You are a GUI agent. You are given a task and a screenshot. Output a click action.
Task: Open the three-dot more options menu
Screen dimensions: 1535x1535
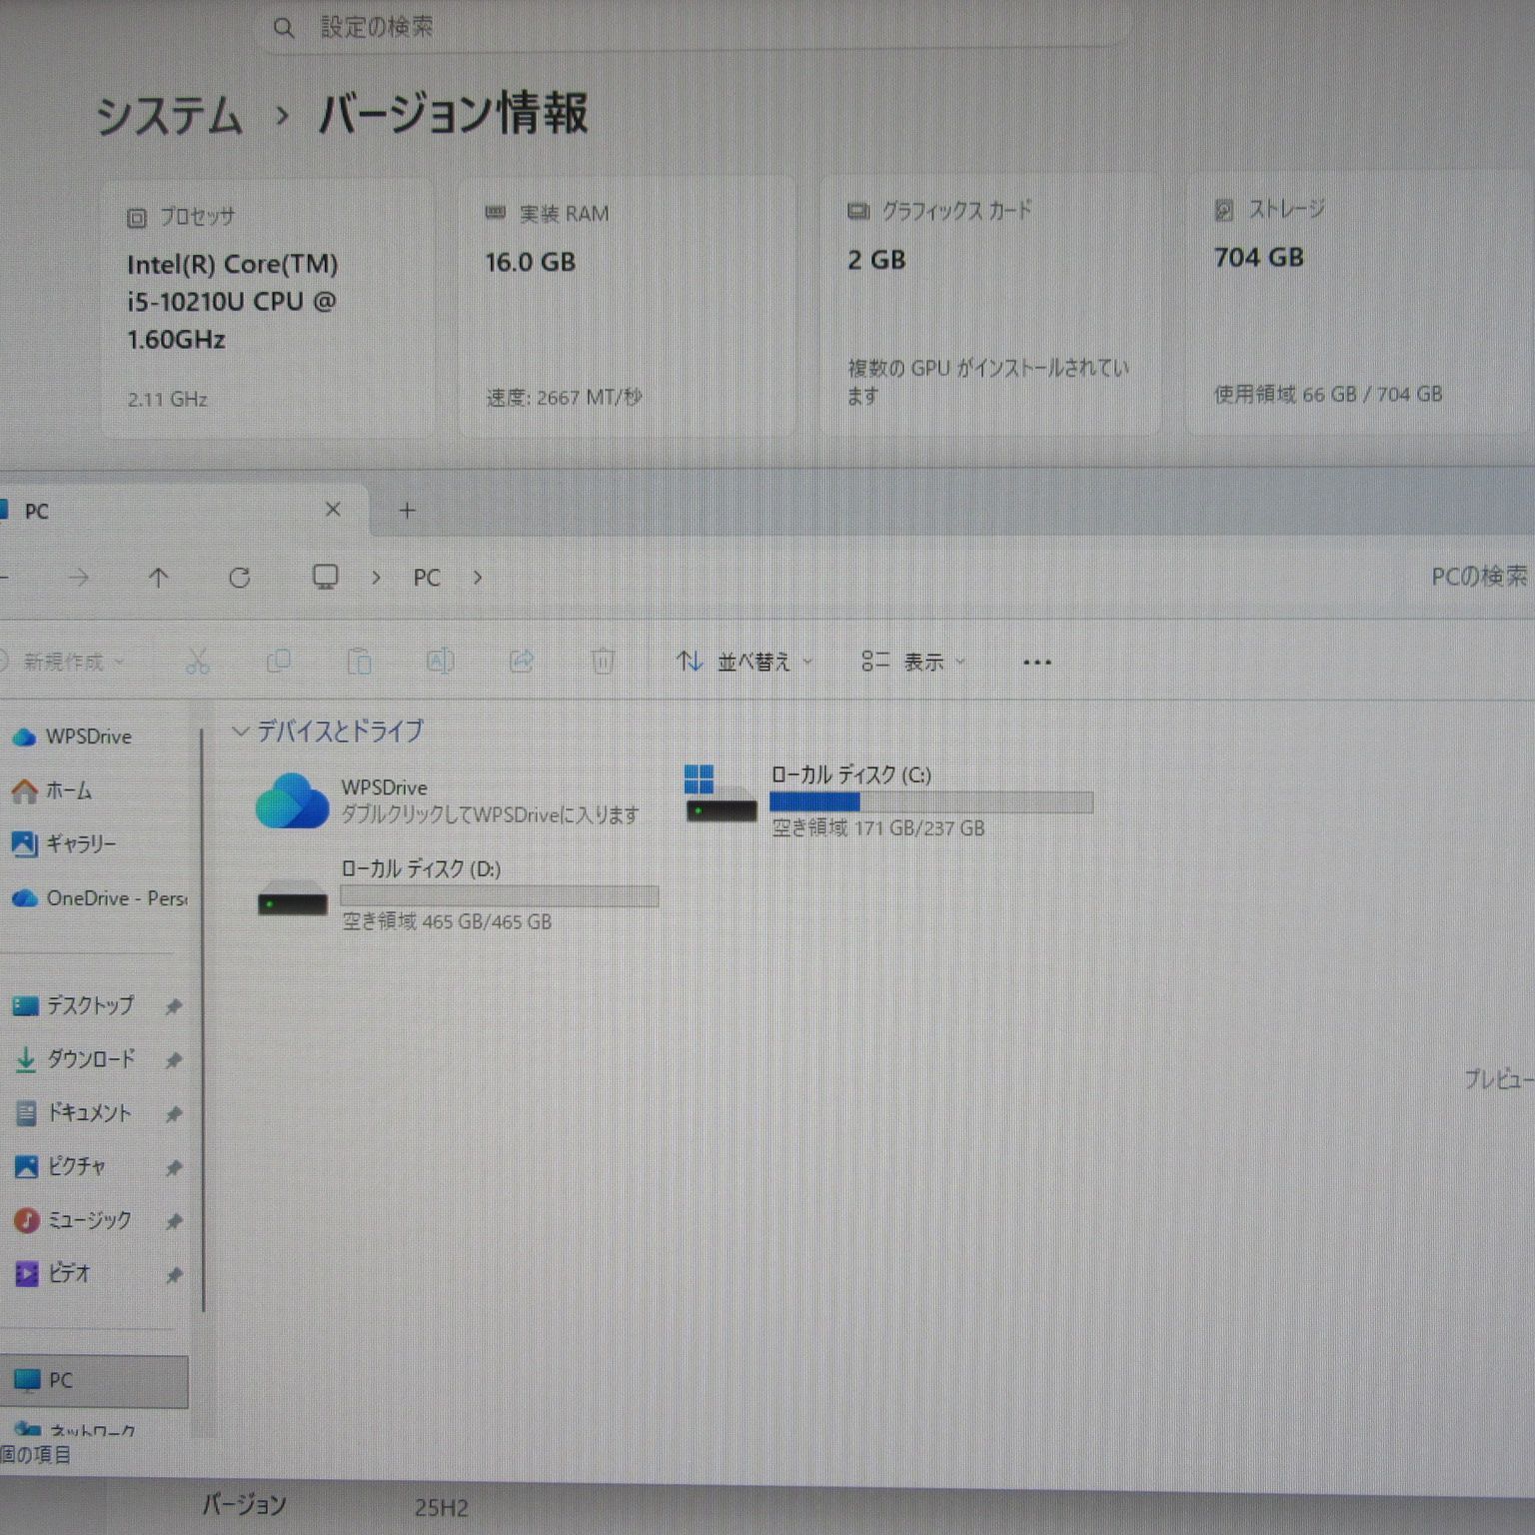[x=1037, y=662]
